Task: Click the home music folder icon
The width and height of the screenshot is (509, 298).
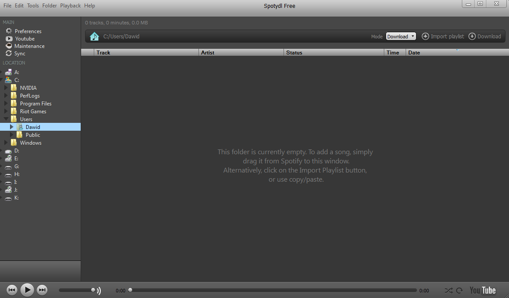Action: [x=94, y=36]
